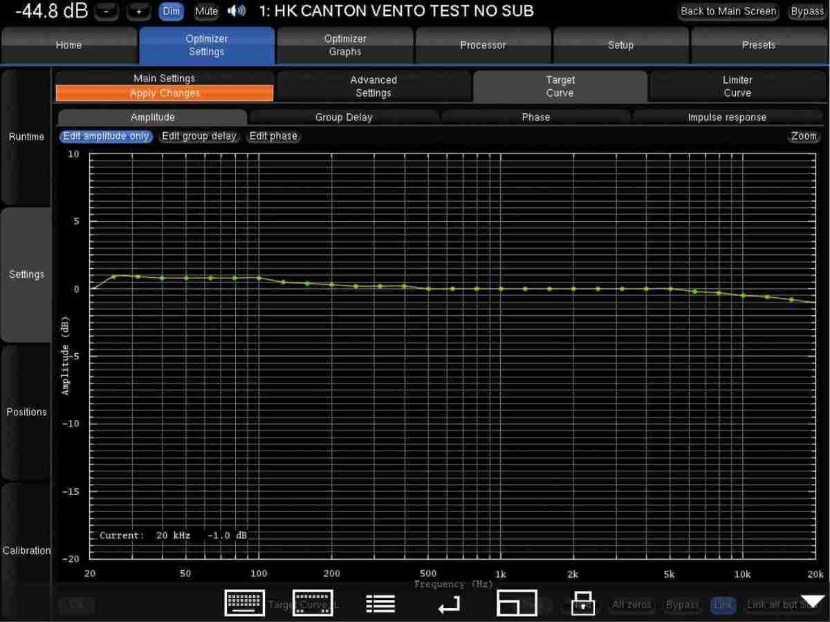Open the Limiter Curve sub-tab

pos(737,86)
